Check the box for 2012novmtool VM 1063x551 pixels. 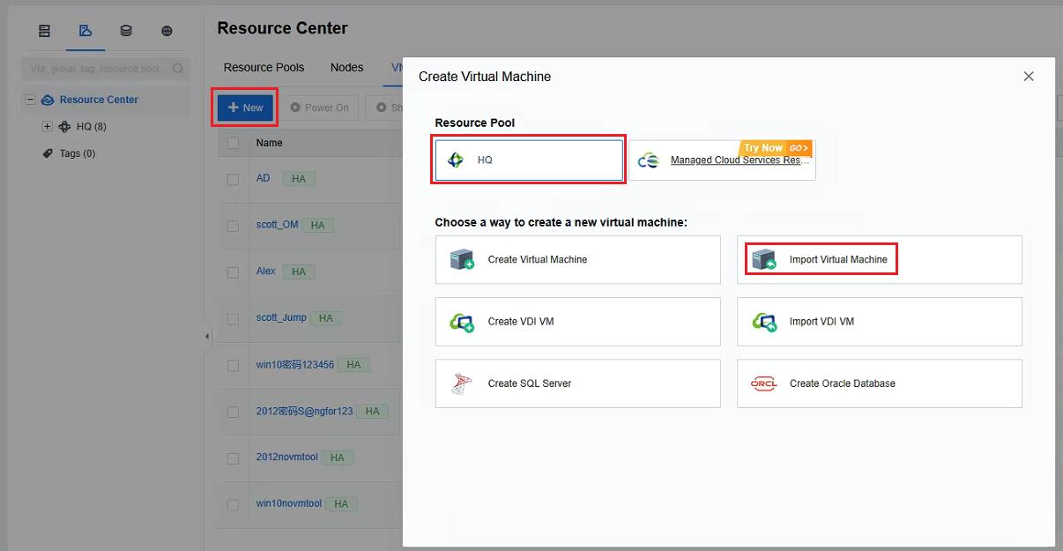click(233, 458)
